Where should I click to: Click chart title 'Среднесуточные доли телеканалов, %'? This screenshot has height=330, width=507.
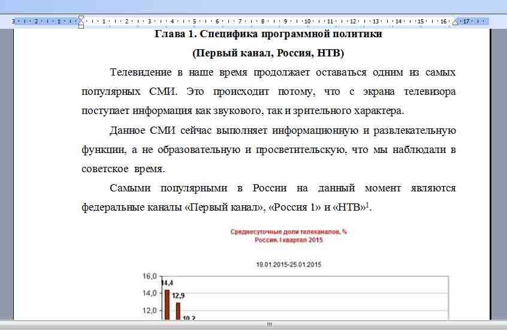[288, 232]
